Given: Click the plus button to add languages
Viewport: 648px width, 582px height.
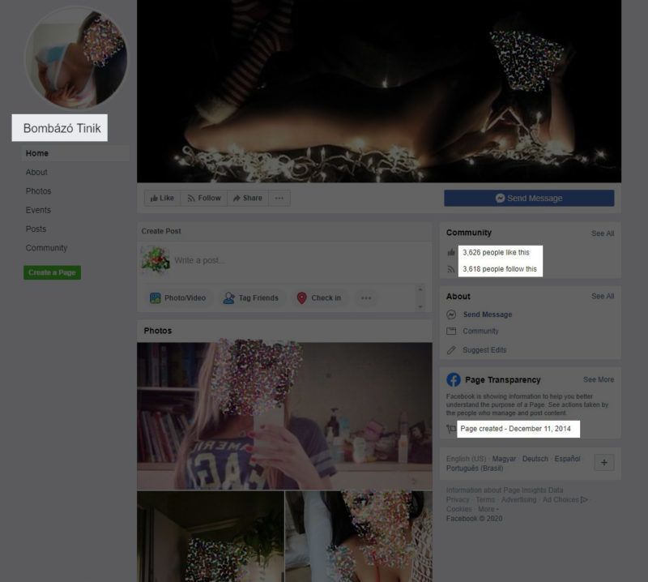Looking at the screenshot, I should [x=603, y=462].
